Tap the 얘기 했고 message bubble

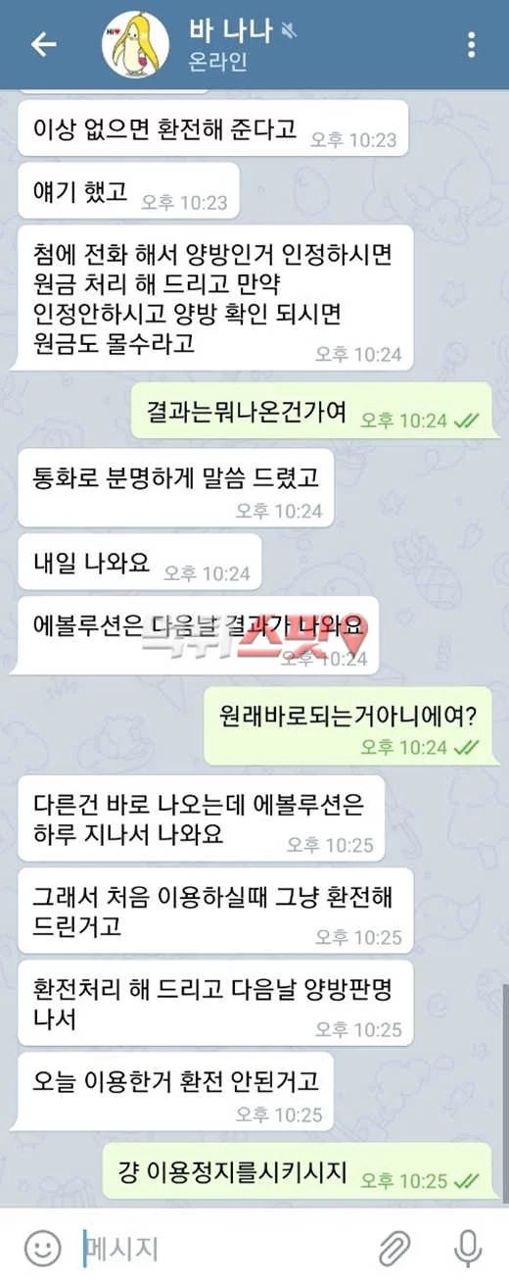click(128, 194)
